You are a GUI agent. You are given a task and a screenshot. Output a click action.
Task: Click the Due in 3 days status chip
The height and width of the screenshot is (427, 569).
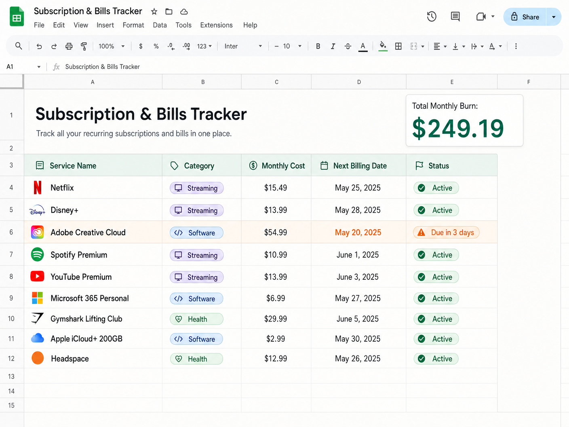coord(446,233)
